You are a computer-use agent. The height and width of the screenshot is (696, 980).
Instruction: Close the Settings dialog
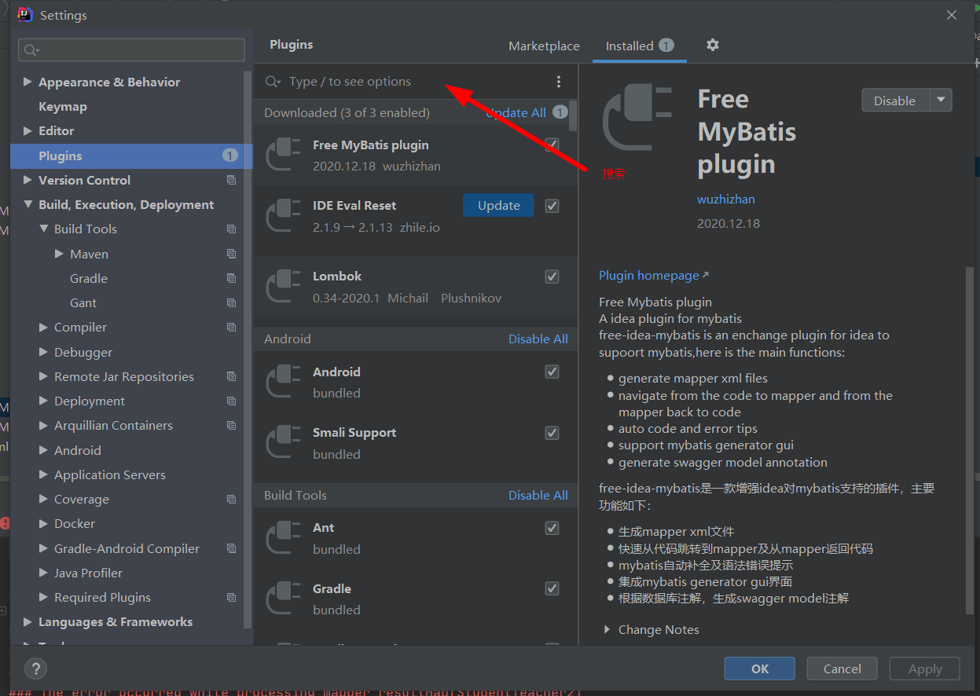(x=952, y=15)
